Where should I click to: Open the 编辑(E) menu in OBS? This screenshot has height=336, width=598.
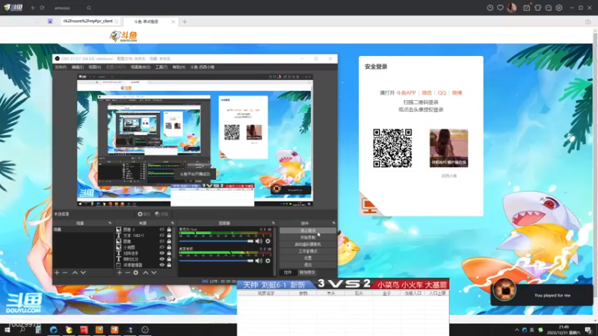(x=78, y=67)
